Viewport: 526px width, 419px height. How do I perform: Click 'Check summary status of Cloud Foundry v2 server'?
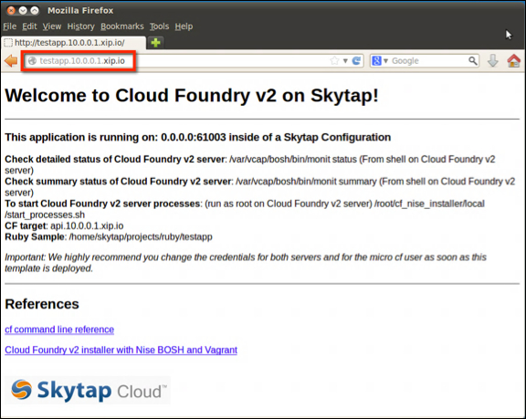118,181
